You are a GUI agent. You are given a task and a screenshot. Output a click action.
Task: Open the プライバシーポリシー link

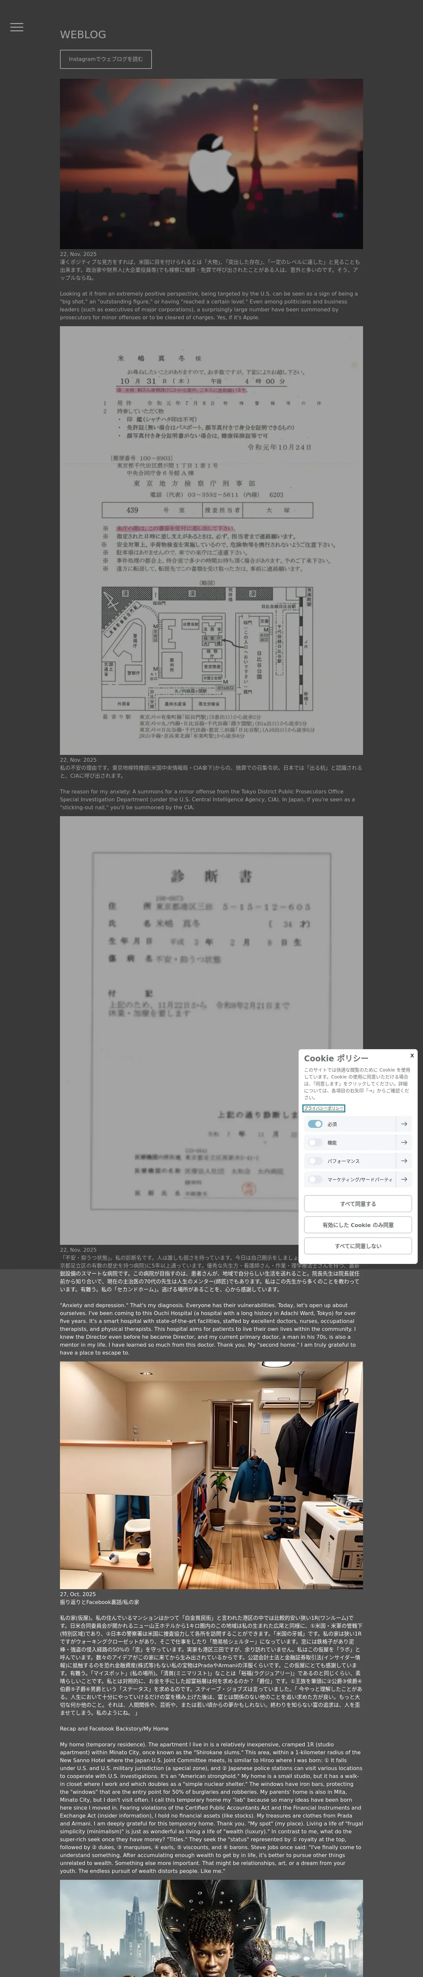pos(324,1107)
